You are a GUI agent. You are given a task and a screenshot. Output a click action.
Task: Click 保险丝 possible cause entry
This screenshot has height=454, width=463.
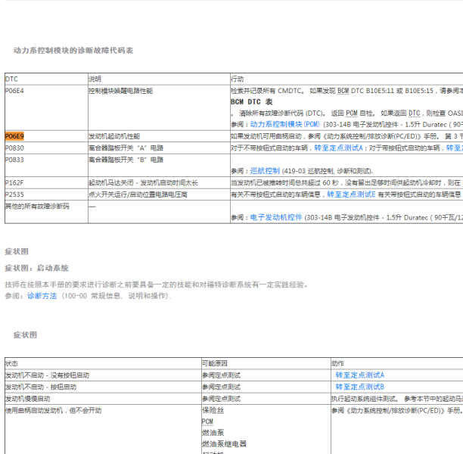point(213,410)
